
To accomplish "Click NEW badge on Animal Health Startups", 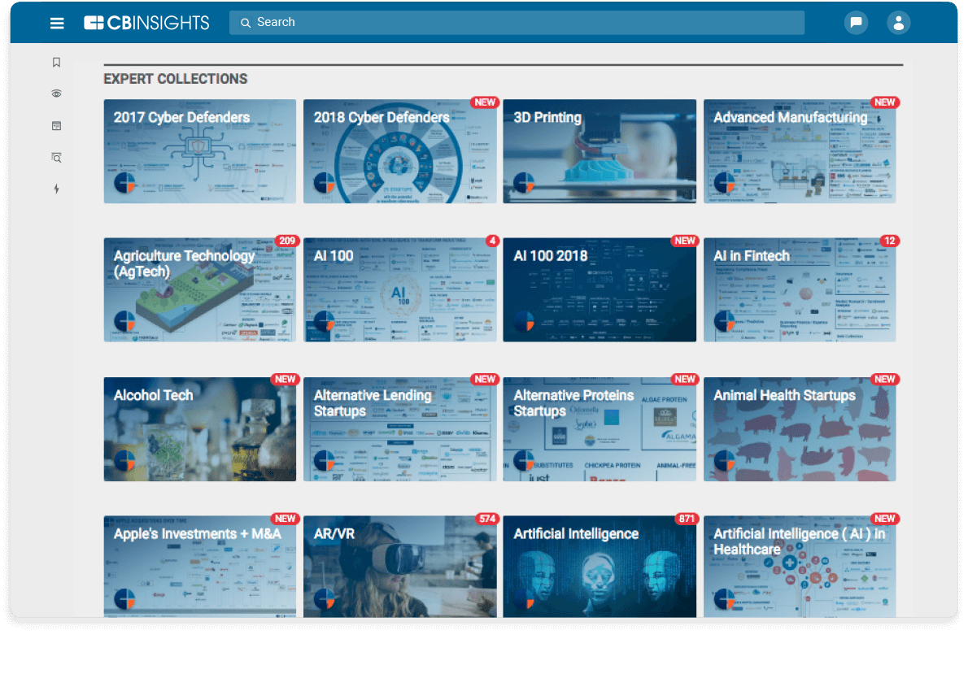I will tap(885, 380).
